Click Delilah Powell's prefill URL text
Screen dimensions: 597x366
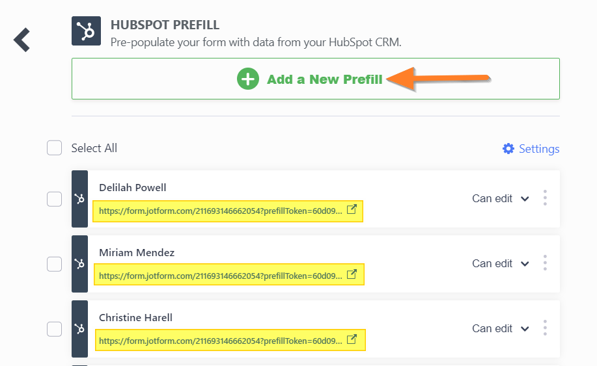click(221, 211)
